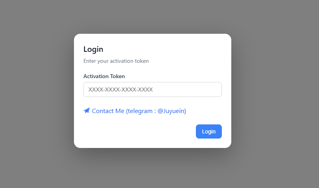Click the Telegram paper plane icon
This screenshot has width=319, height=188.
tap(87, 110)
